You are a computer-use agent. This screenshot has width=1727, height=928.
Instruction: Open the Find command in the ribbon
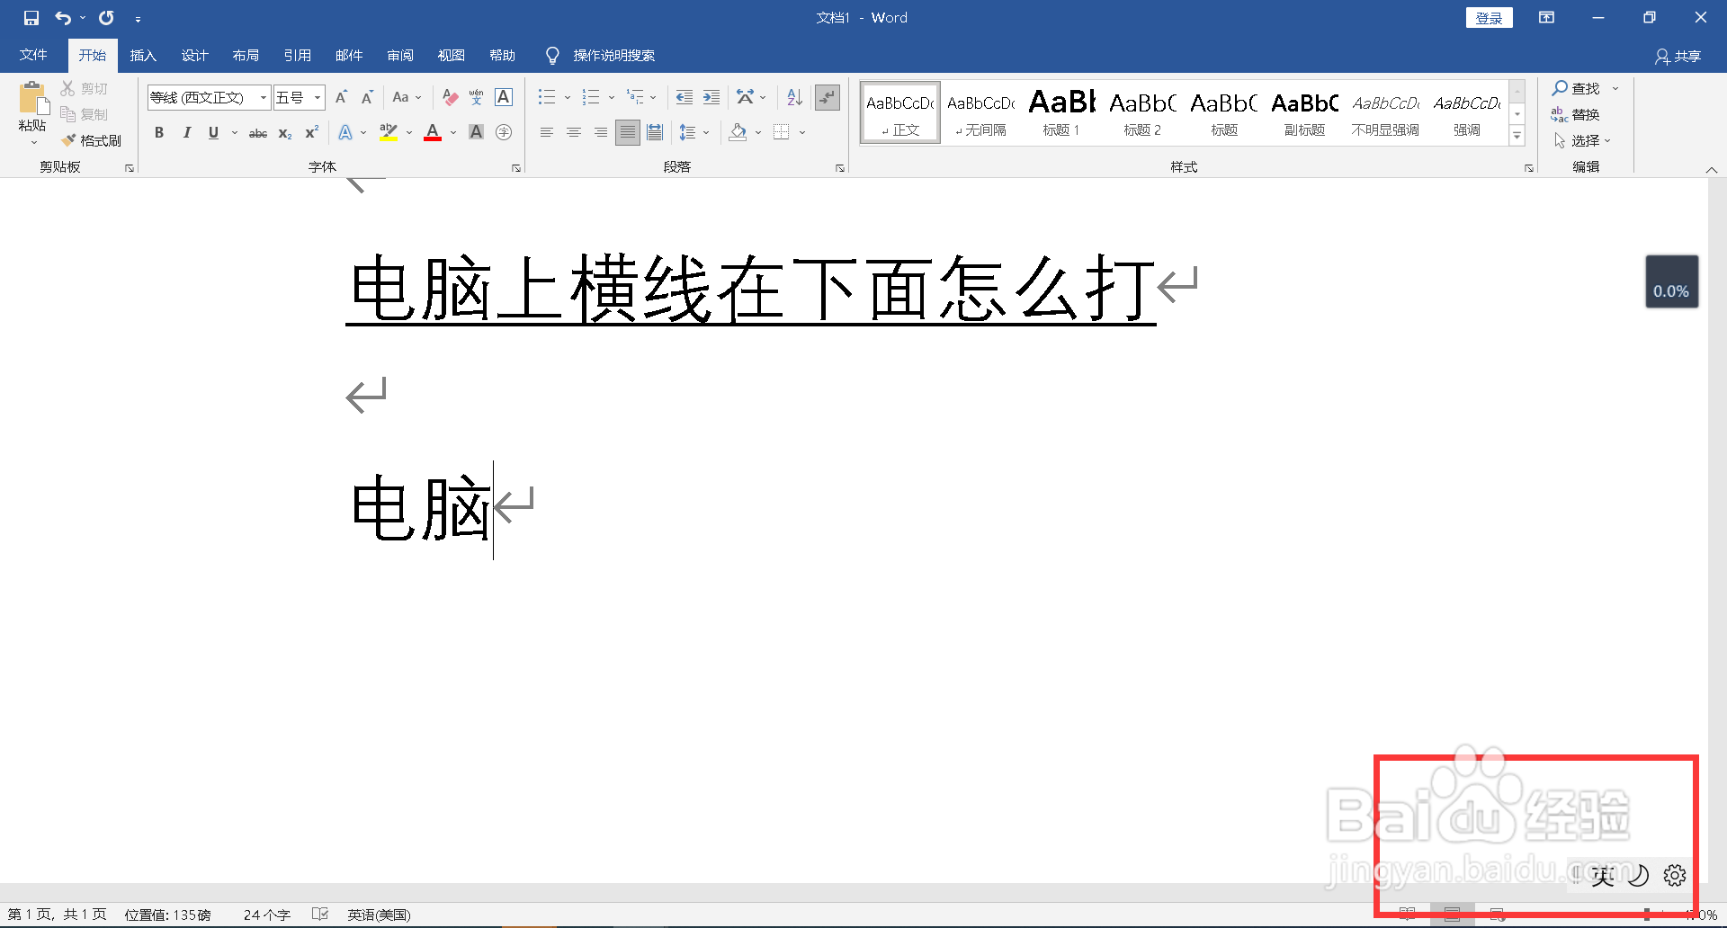1580,88
